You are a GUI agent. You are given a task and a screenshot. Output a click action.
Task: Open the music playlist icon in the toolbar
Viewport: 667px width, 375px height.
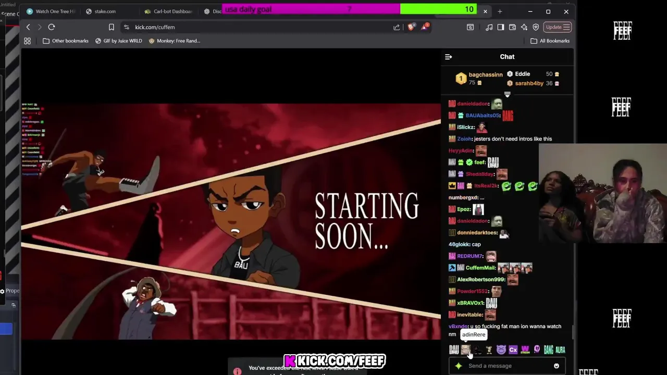click(489, 27)
